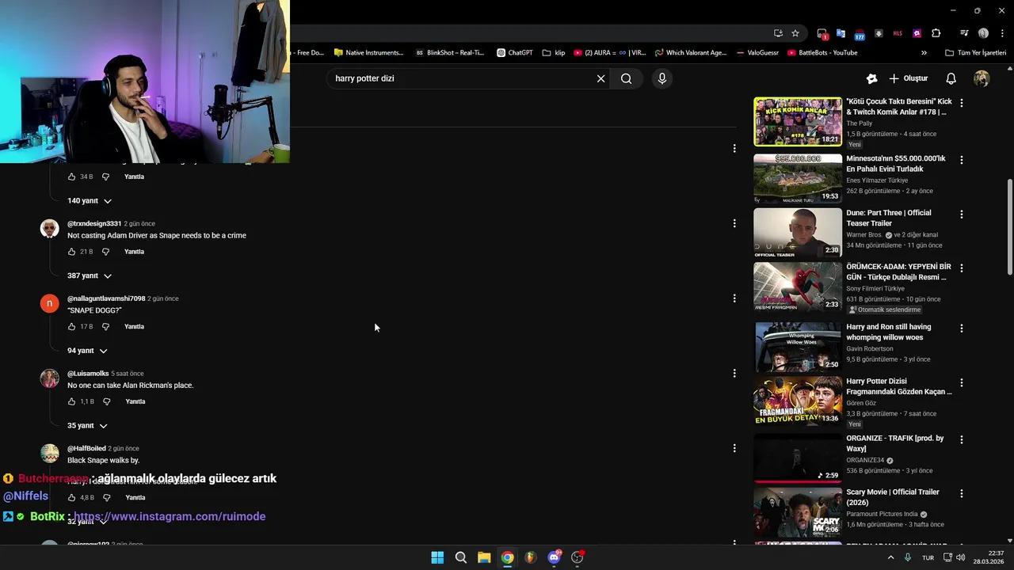This screenshot has height=570, width=1014.
Task: Like the Black Snape walks by comment
Action: pos(71,498)
